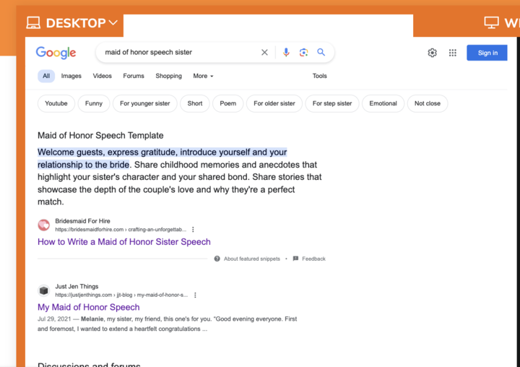Open How to Write a Maid of Honor Sister Speech
Screen dimensions: 520x367
tap(124, 242)
